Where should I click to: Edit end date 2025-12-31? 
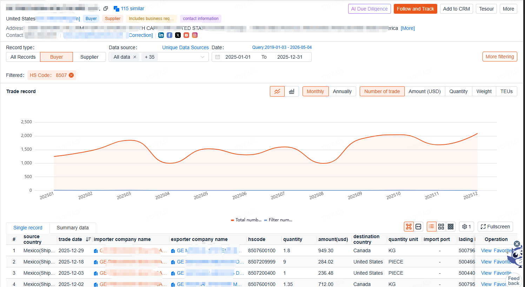(x=290, y=57)
